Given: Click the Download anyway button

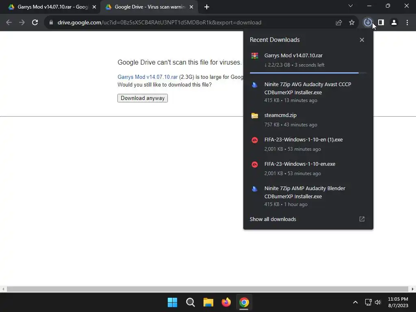Looking at the screenshot, I should coord(143,98).
